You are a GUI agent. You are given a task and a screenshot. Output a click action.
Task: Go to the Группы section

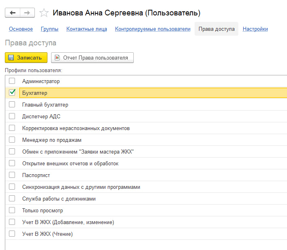tap(49, 29)
